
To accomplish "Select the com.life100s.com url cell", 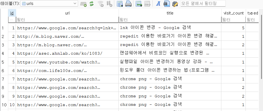I will [x=67, y=71].
